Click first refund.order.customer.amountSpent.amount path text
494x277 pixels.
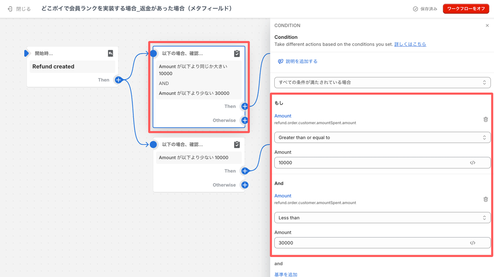coord(315,123)
